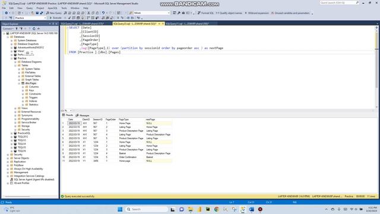Select the AdventureWorksDW2012 database
Screen dimensions: 380x214
(30, 48)
